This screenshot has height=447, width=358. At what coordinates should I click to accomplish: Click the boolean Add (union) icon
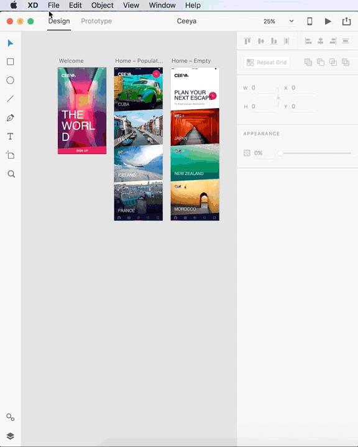click(x=308, y=62)
